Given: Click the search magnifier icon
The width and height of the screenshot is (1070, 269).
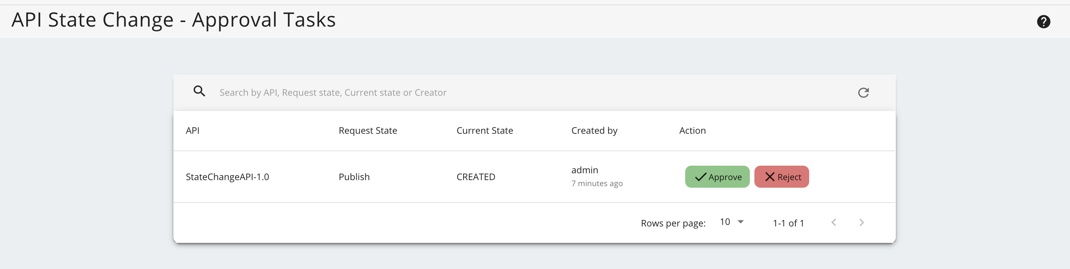Looking at the screenshot, I should point(199,91).
